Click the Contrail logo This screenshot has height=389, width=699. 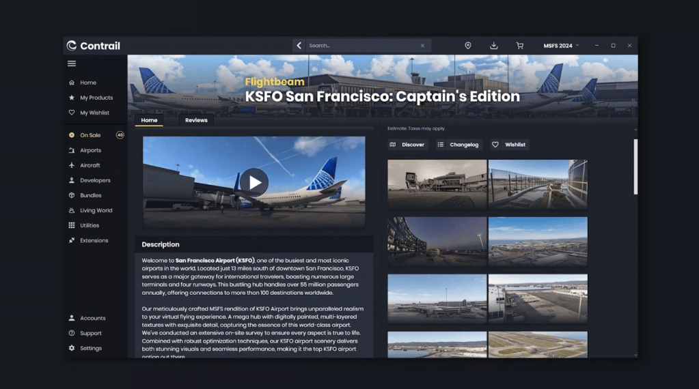tap(93, 46)
